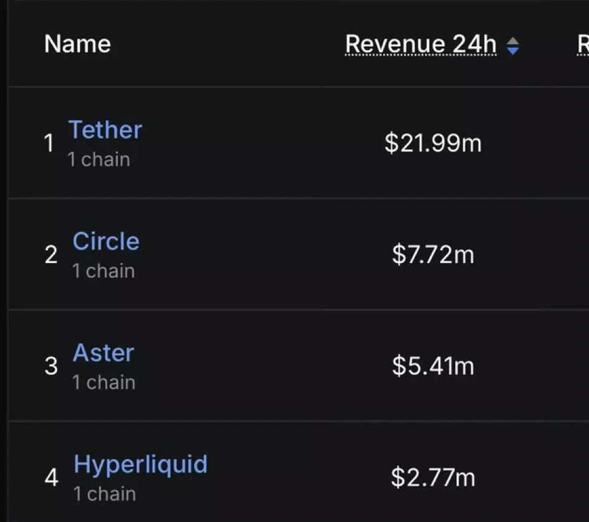Click the '1 chain' label under Circle
This screenshot has height=522, width=589.
pos(103,271)
